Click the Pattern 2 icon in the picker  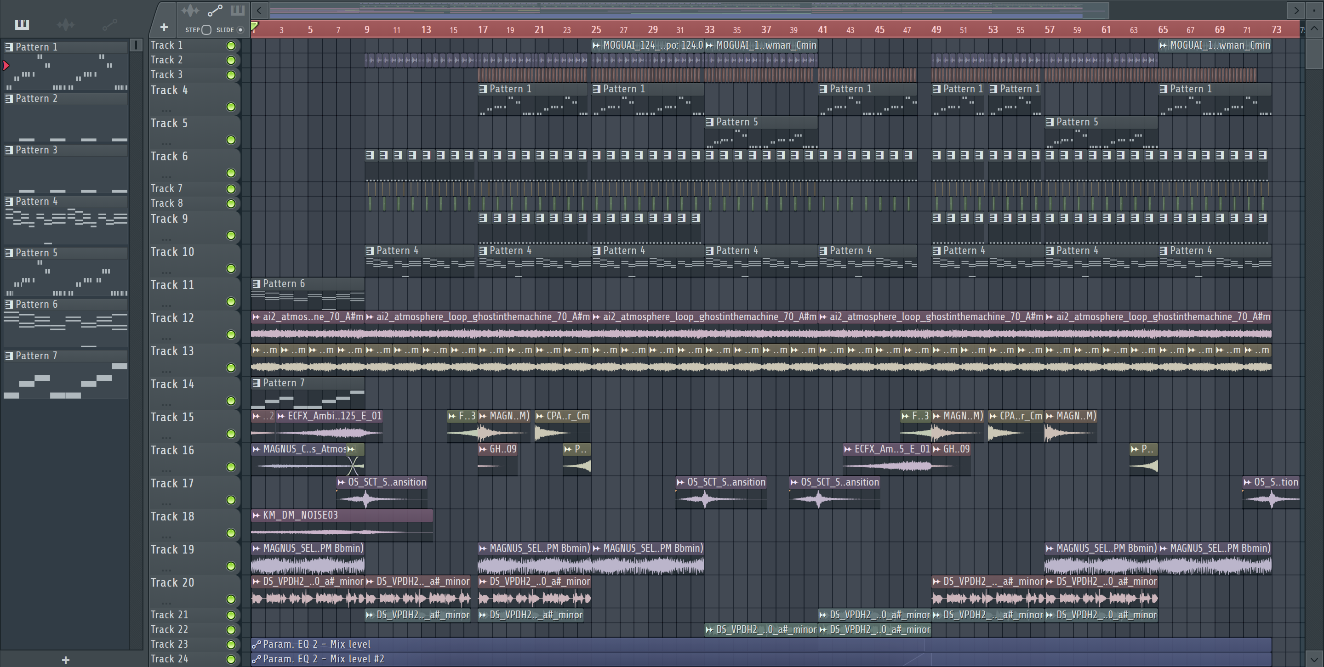(x=9, y=98)
